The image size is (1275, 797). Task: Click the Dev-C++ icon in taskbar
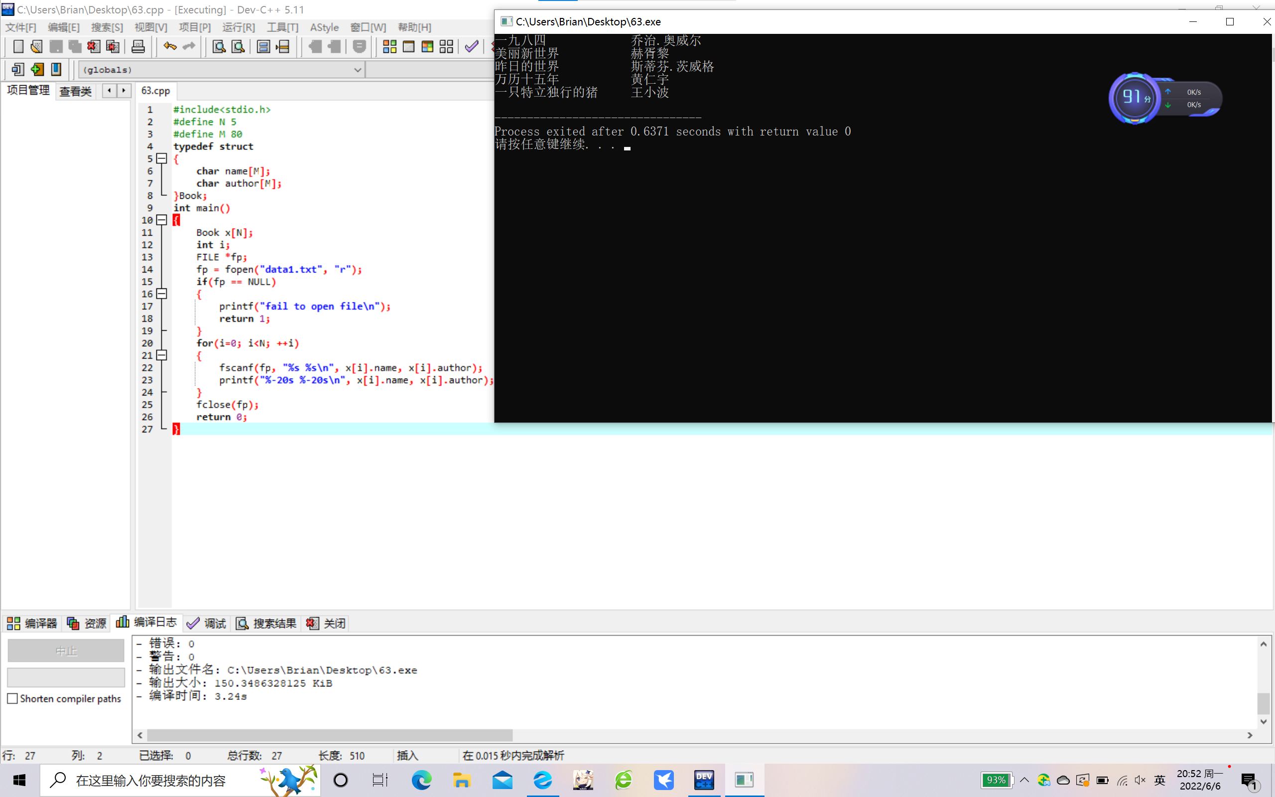pyautogui.click(x=704, y=780)
